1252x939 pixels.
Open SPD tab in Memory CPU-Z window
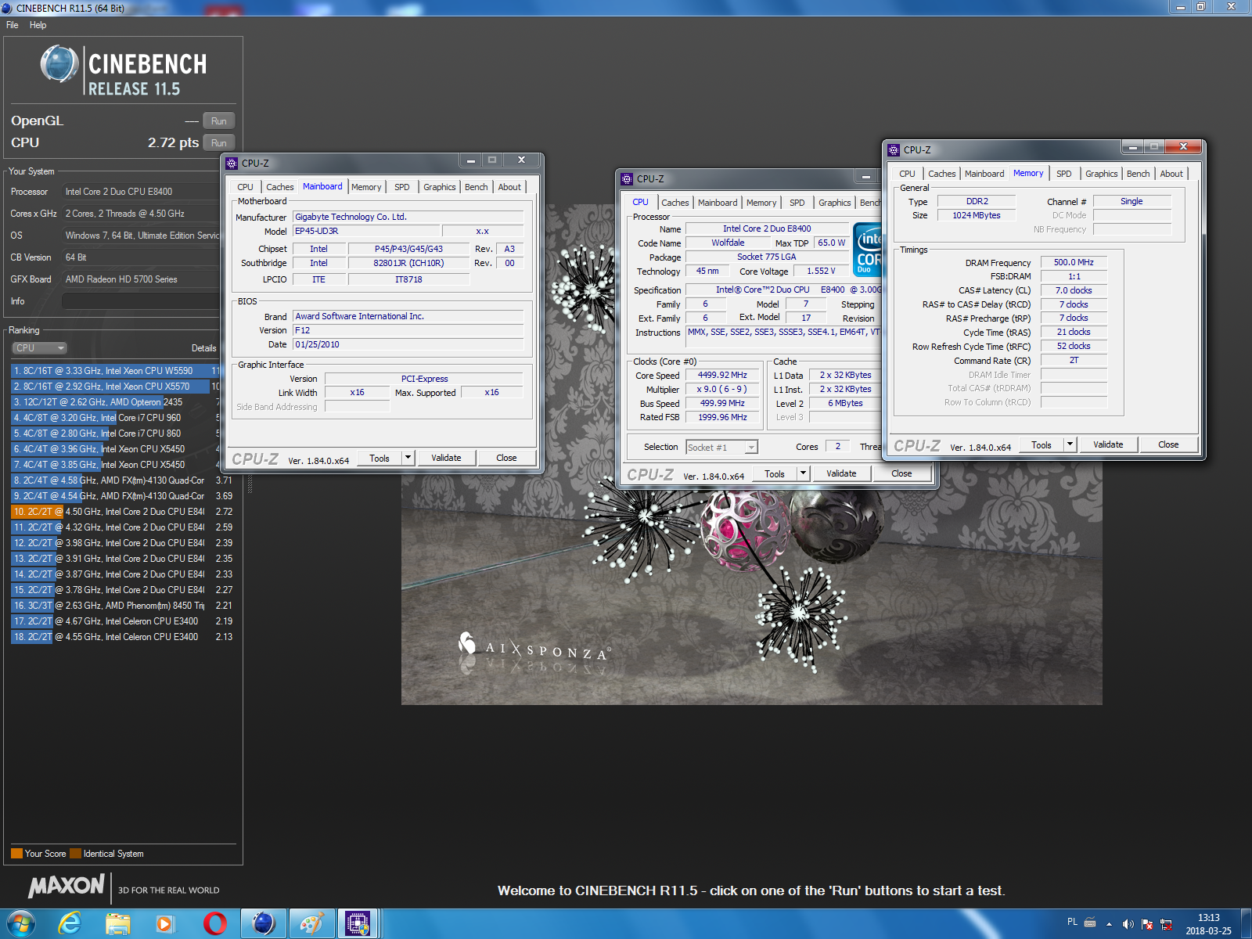pyautogui.click(x=1063, y=174)
